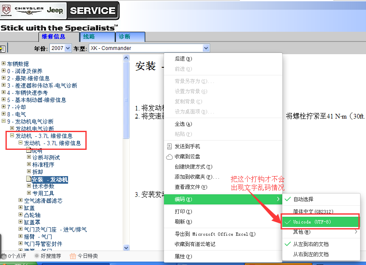The width and height of the screenshot is (366, 265).
Task: Click the 今日特卖 link
Action: click(x=87, y=256)
